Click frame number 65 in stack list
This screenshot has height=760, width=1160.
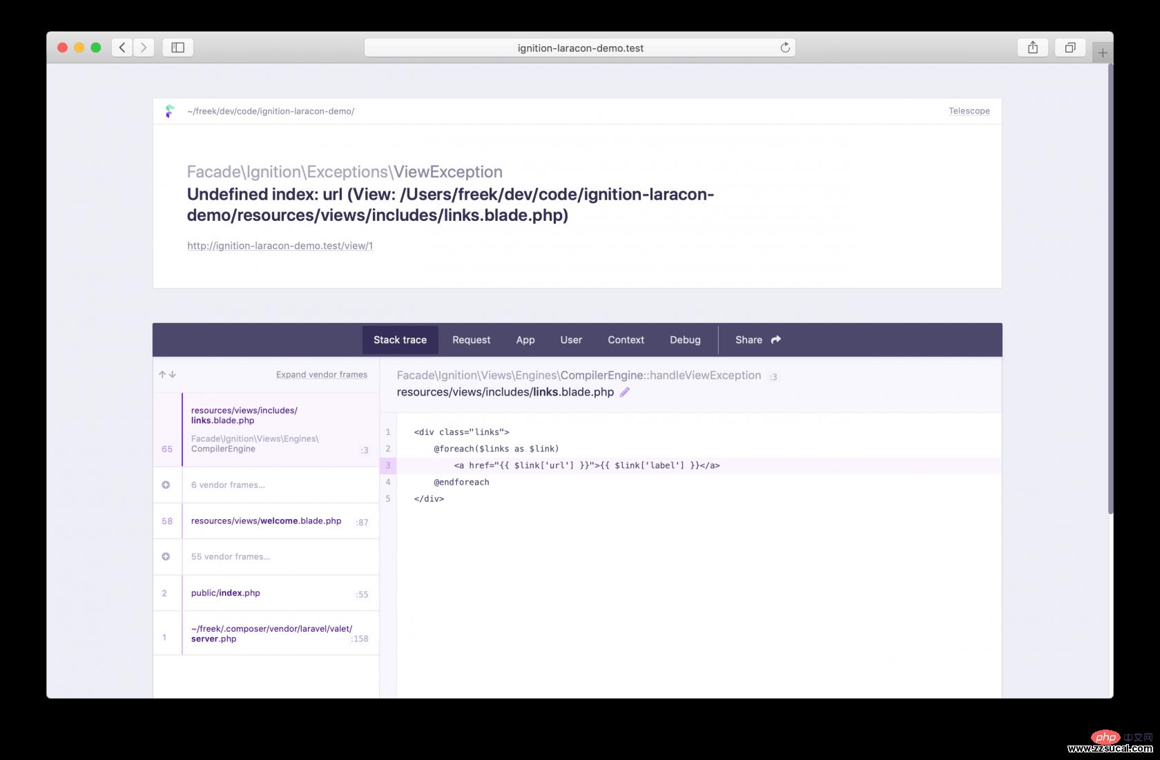coord(167,449)
